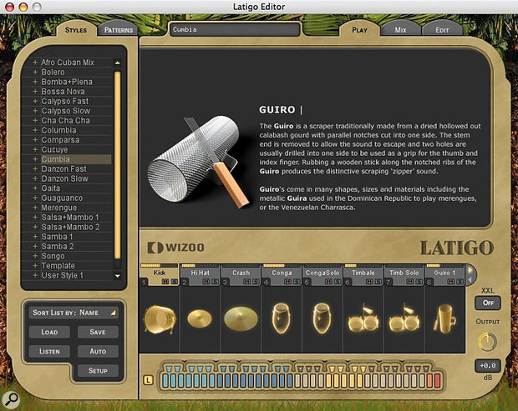
Task: Select the Conga drum image
Action: pos(281,318)
